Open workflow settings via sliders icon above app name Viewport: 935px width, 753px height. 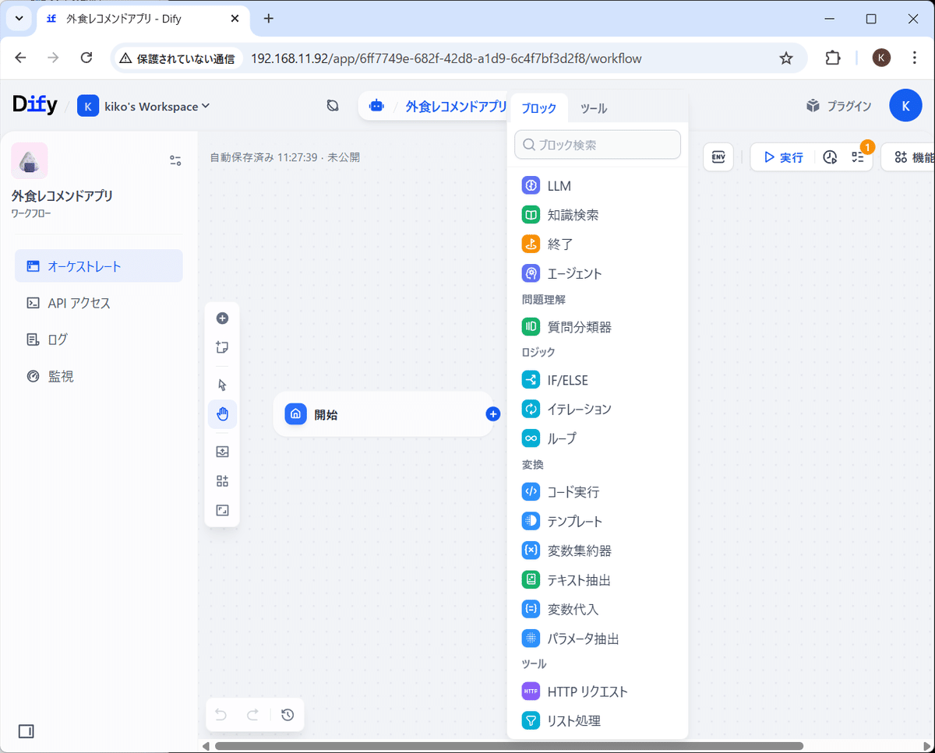[x=175, y=160]
